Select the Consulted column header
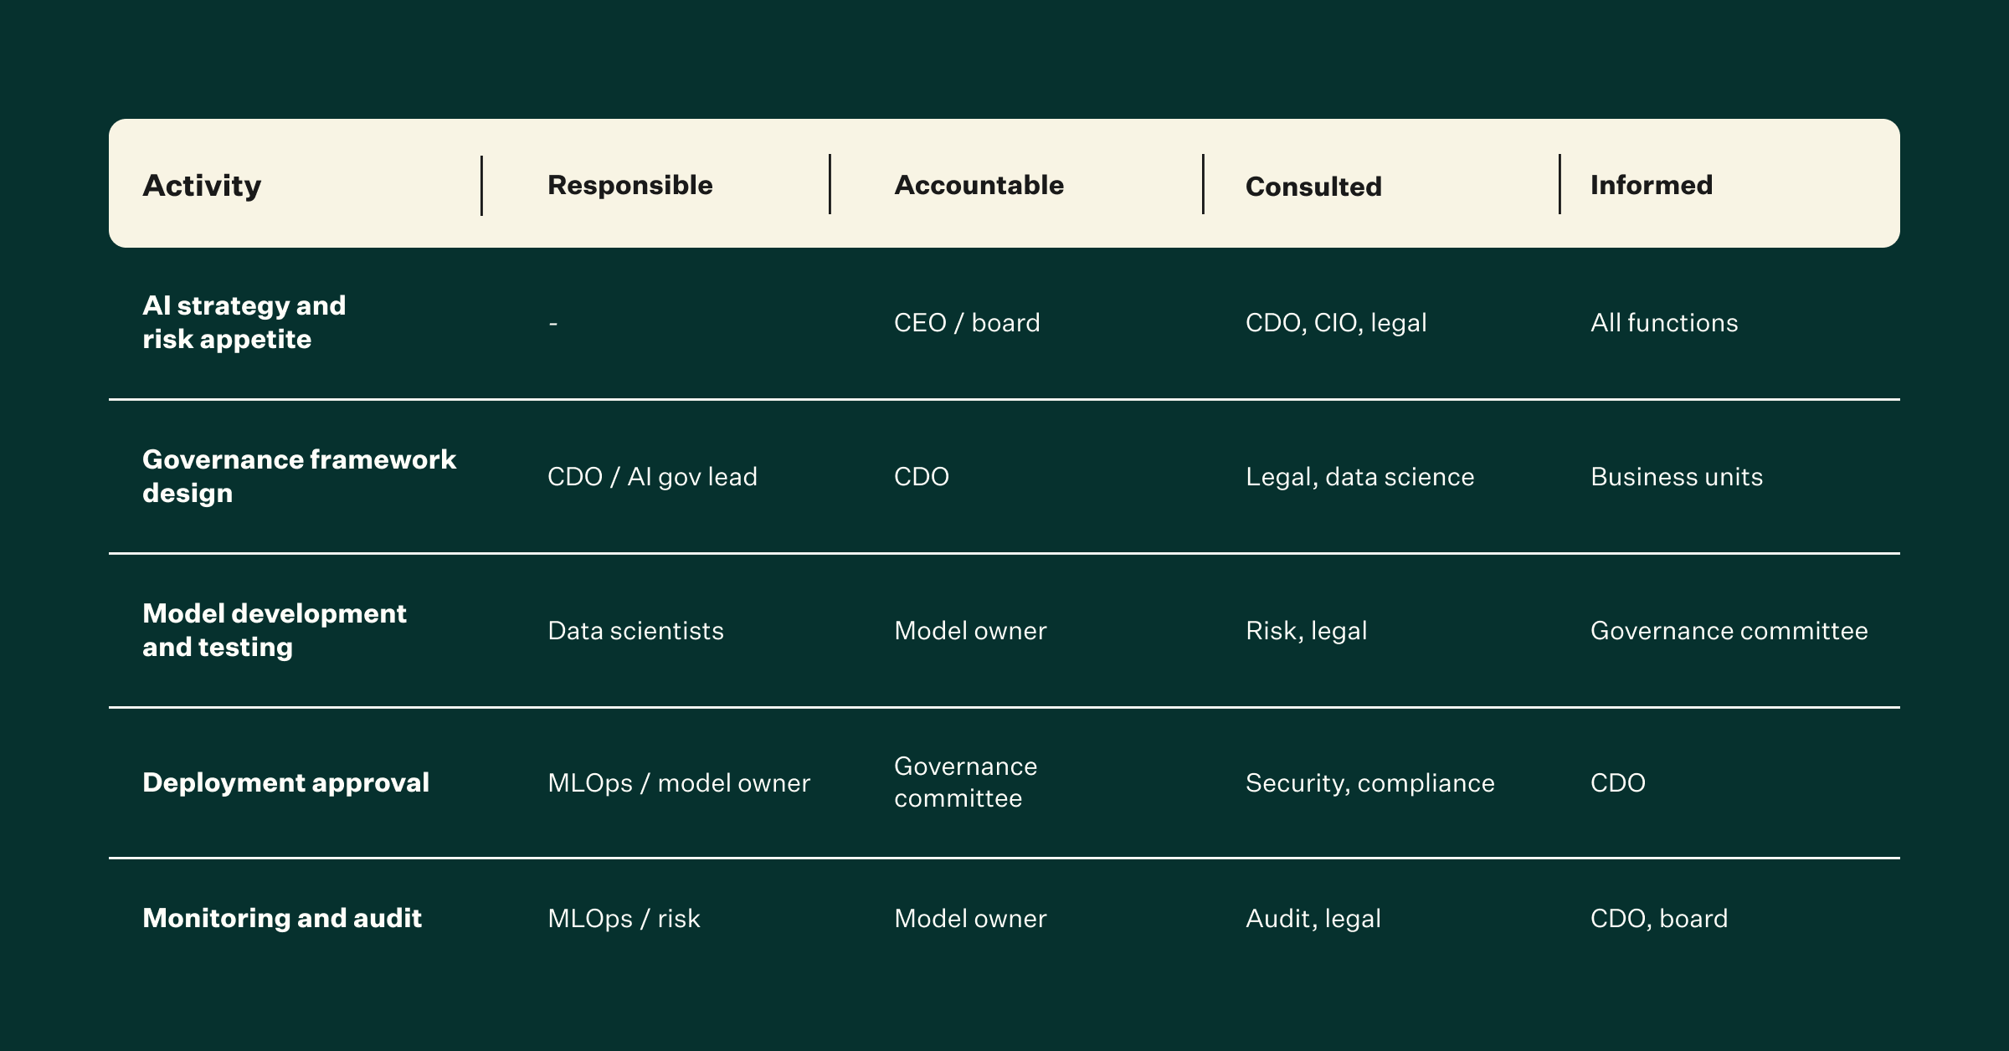Image resolution: width=2009 pixels, height=1051 pixels. [x=1313, y=187]
